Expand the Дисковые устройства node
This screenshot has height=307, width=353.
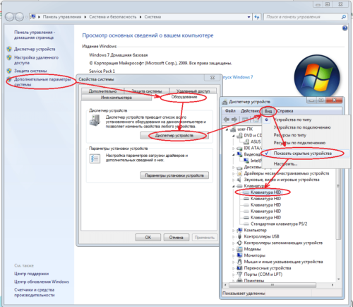[234, 168]
